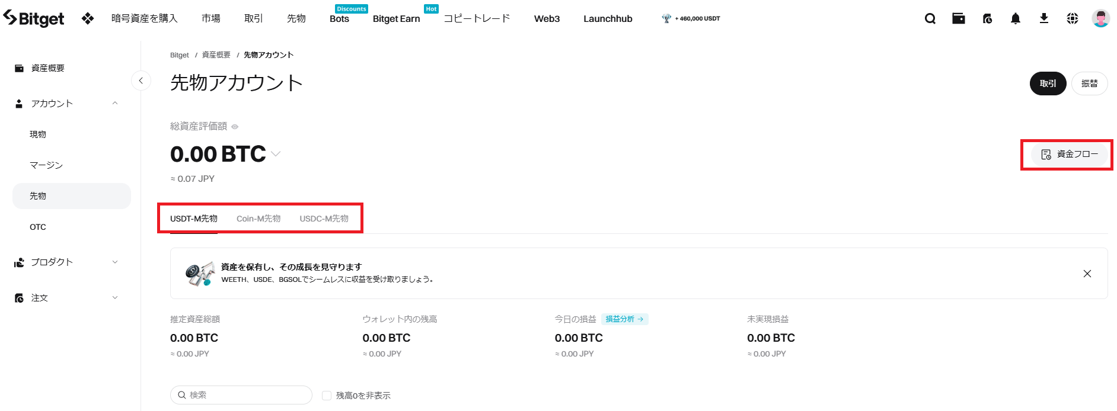Switch to the USDC-M先物 tab
This screenshot has height=411, width=1117.
(324, 219)
